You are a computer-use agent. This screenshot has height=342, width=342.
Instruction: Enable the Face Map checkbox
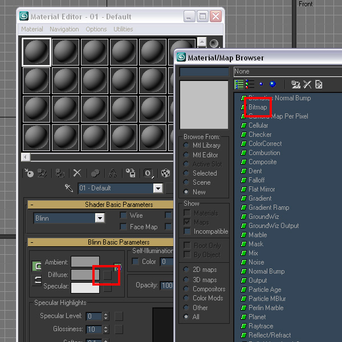(x=124, y=227)
